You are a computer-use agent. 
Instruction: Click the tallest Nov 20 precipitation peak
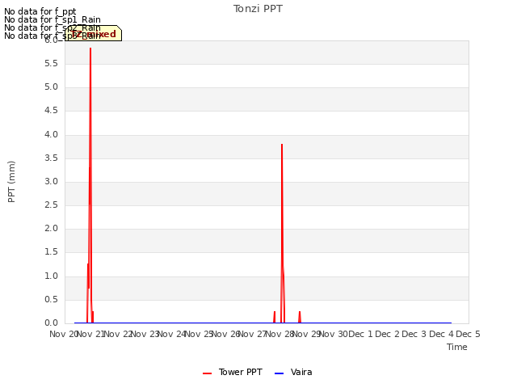click(x=90, y=48)
